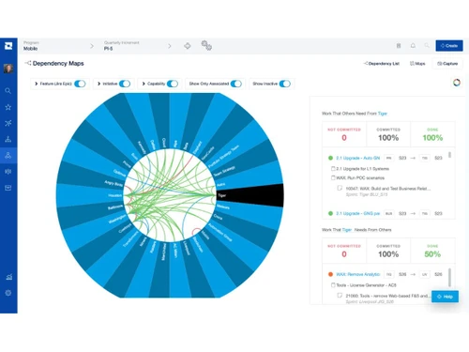Expand the Capability filter chevron
The height and width of the screenshot is (352, 469).
144,84
